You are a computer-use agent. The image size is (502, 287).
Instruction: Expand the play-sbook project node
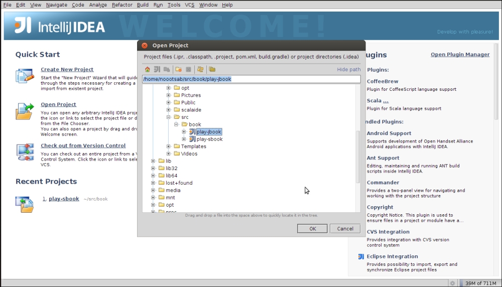point(184,139)
